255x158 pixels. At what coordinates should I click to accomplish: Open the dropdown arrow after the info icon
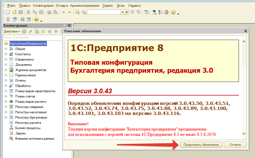tap(178, 14)
